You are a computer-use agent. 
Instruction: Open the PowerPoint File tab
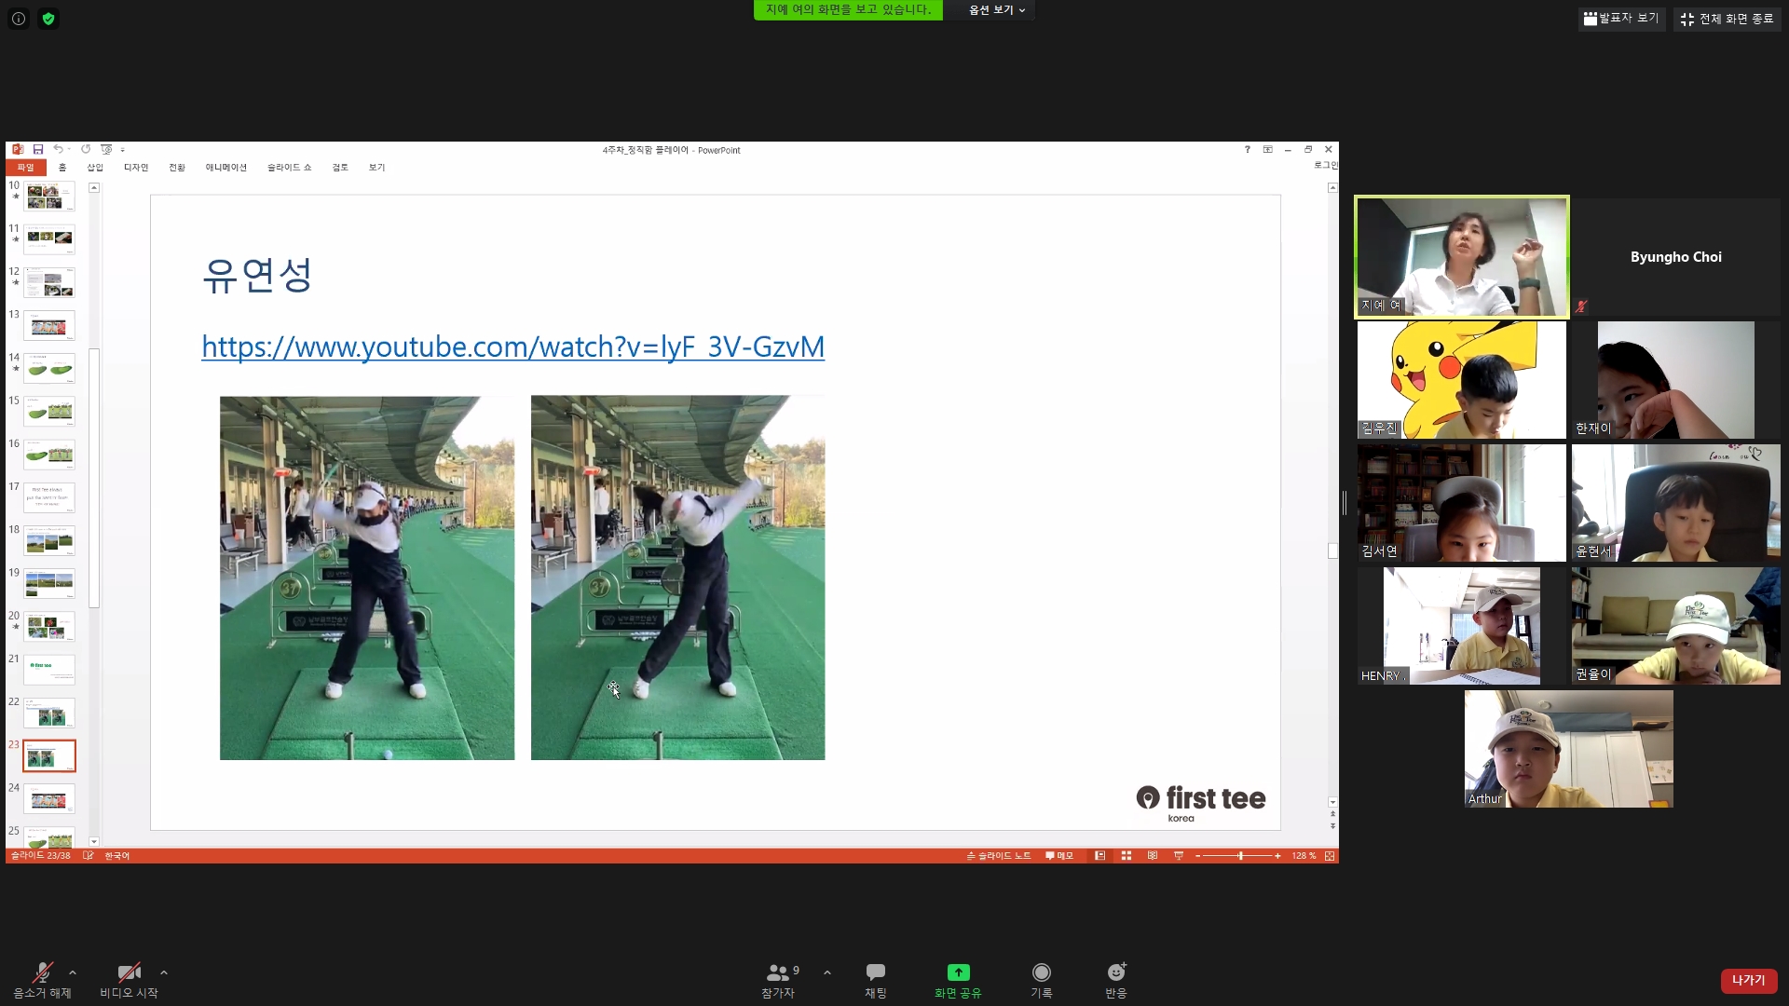25,168
